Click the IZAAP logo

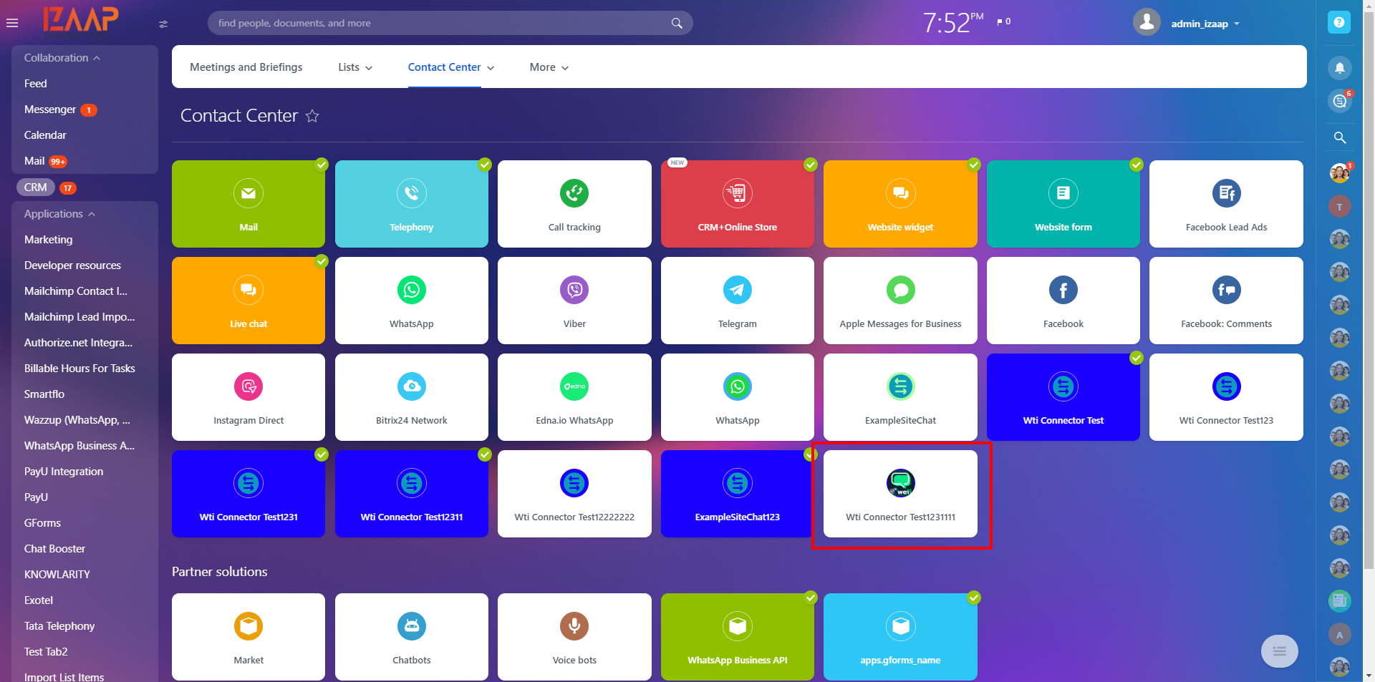click(x=80, y=19)
